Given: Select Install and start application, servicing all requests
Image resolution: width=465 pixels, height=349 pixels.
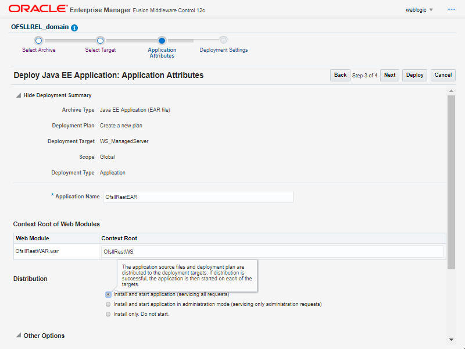Looking at the screenshot, I should (108, 294).
